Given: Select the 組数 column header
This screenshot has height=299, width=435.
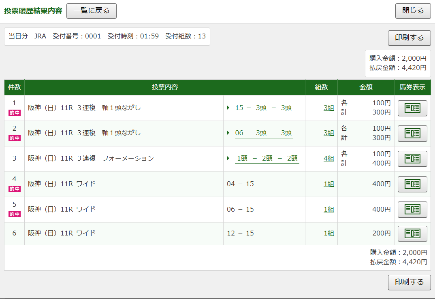Looking at the screenshot, I should (321, 87).
